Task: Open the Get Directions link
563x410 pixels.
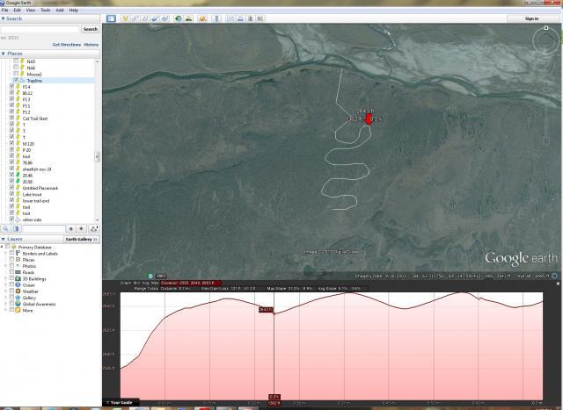Action: 66,44
